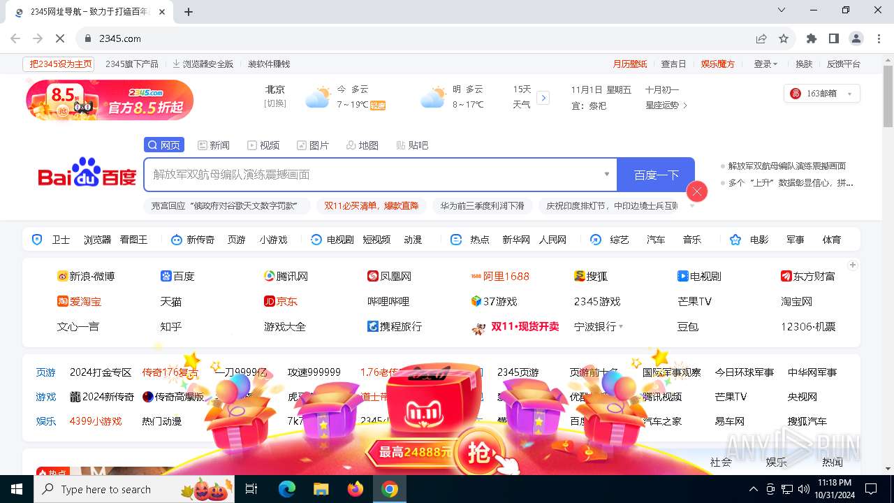This screenshot has height=503, width=894.
Task: Click 浏览器安全版 download link
Action: pyautogui.click(x=203, y=64)
